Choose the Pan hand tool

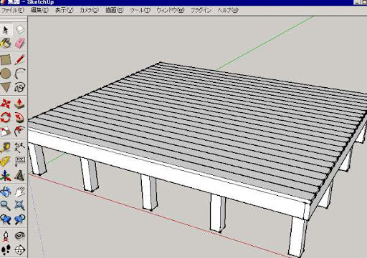(20, 192)
